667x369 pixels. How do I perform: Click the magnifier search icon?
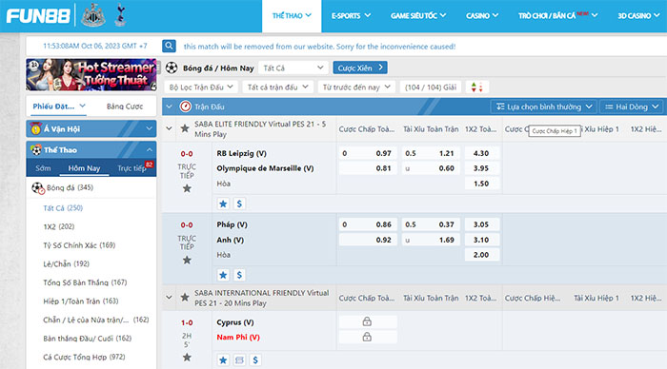[x=169, y=46]
